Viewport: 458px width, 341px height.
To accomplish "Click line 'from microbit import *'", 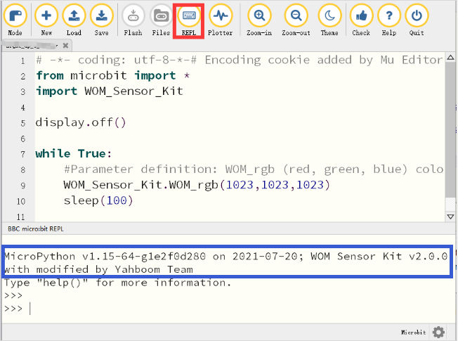I will pyautogui.click(x=113, y=76).
